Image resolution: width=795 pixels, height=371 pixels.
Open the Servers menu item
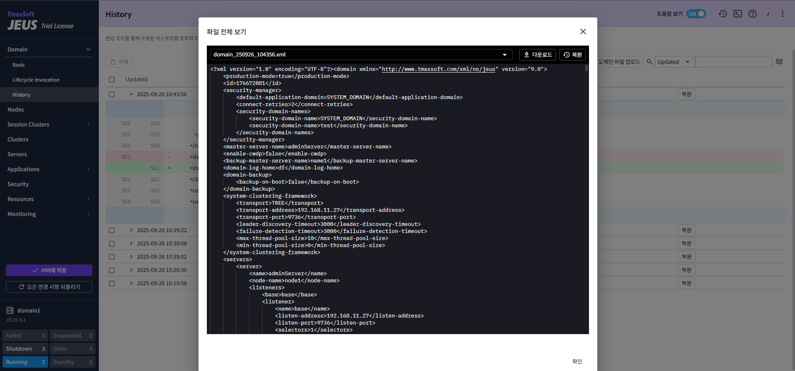pos(17,154)
